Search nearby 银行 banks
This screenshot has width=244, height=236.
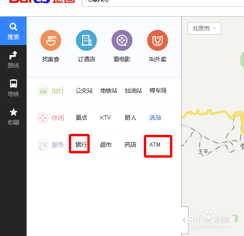81,145
